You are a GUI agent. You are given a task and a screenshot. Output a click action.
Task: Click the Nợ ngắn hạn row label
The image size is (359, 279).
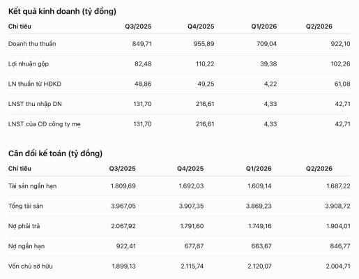pyautogui.click(x=26, y=246)
